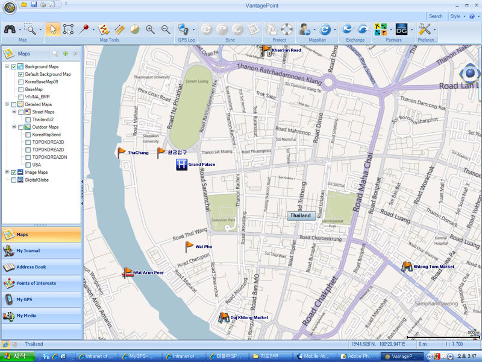
Task: Enable the TOPOKOREA3D checkbox
Action: [x=28, y=142]
